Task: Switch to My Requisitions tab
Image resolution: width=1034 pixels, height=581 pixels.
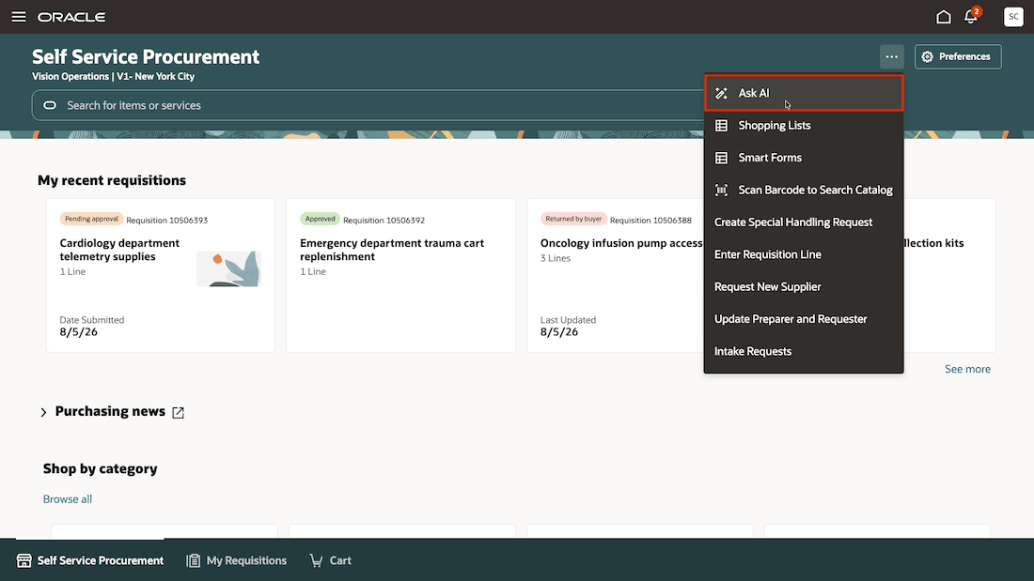Action: 237,560
